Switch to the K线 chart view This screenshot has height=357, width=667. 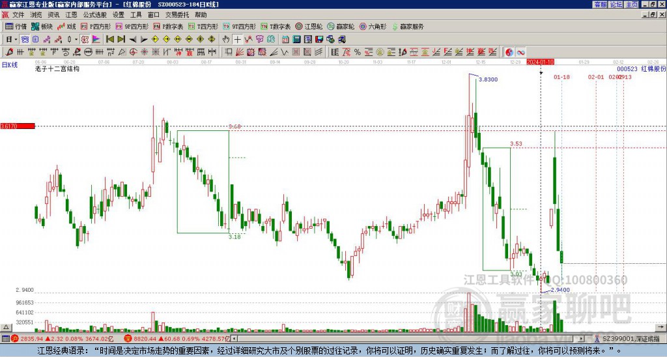pyautogui.click(x=66, y=26)
